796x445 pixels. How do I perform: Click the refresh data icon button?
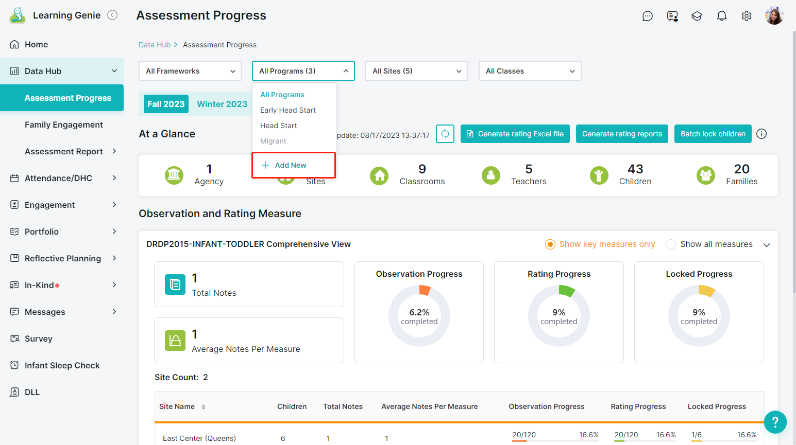tap(445, 134)
